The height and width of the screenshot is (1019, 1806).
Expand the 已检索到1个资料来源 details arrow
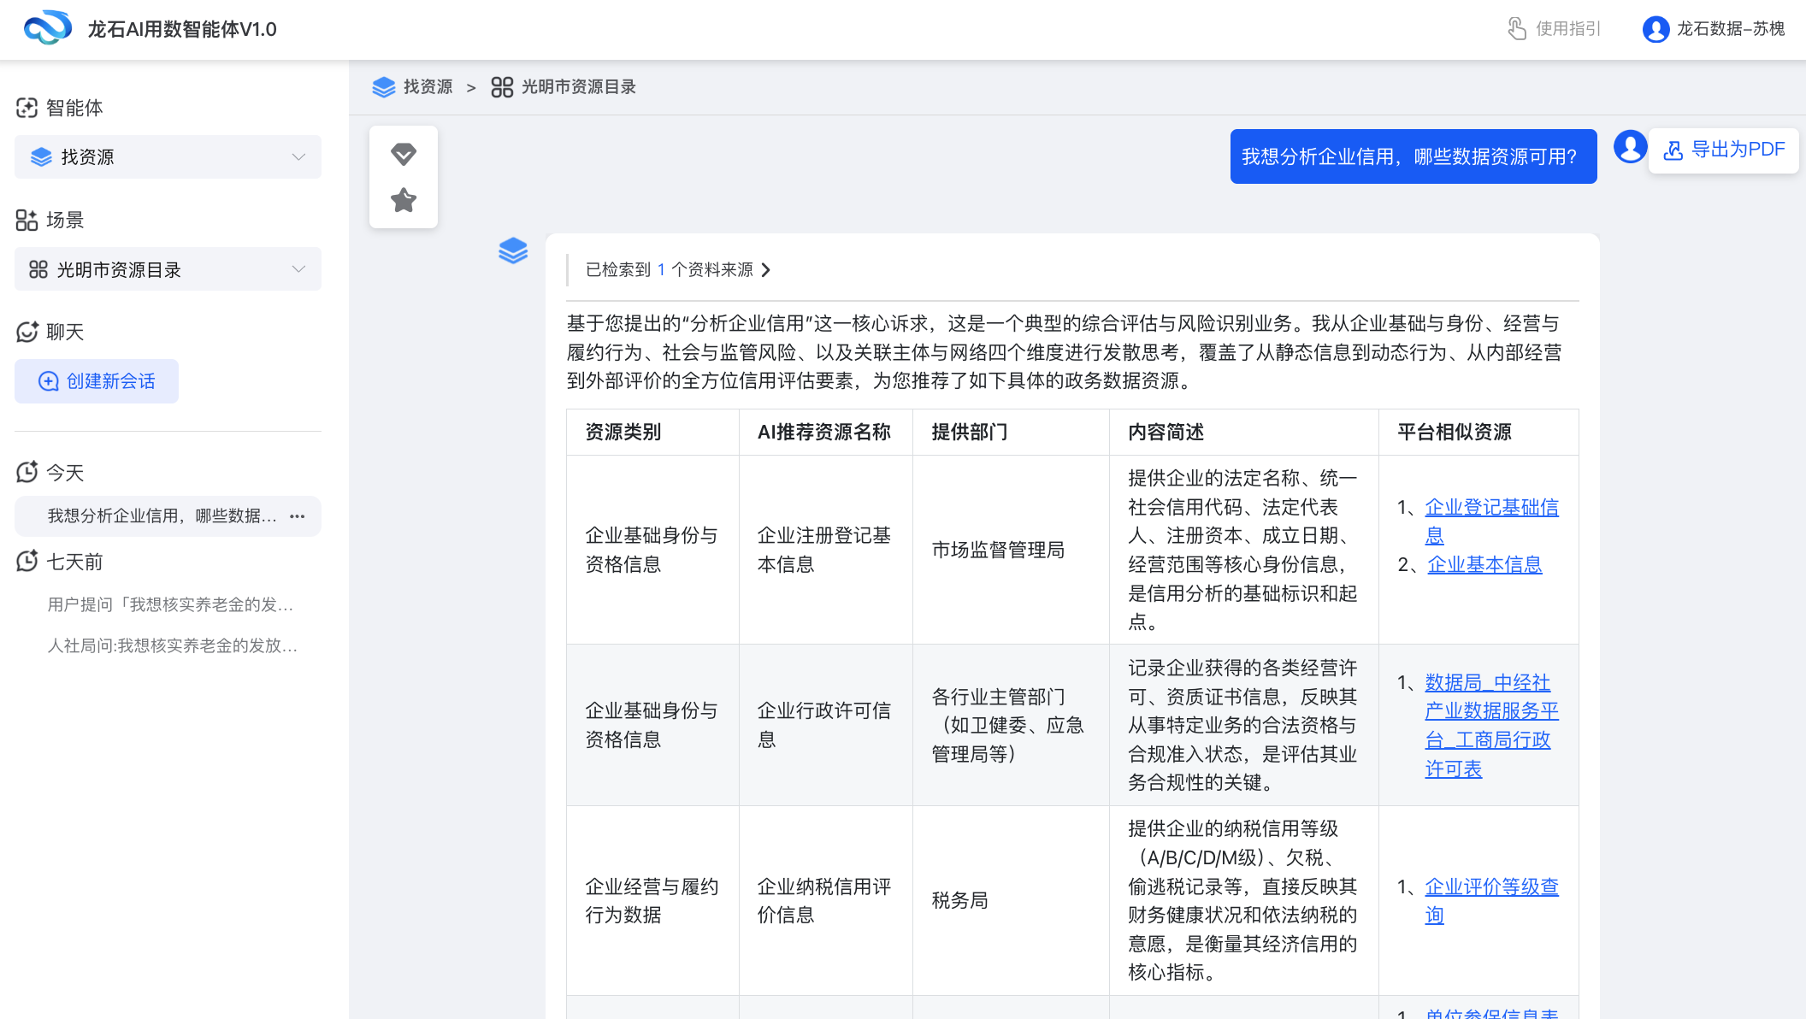pos(767,269)
